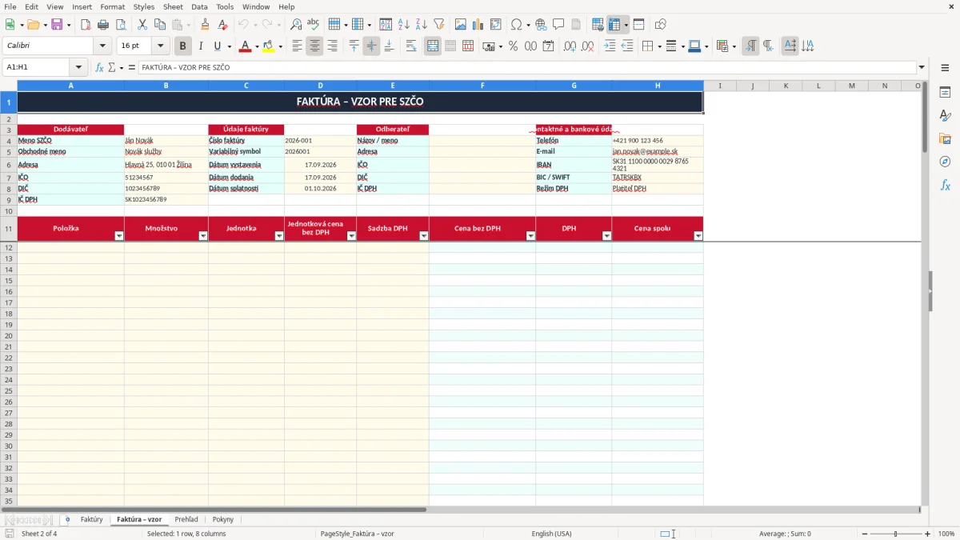This screenshot has width=960, height=540.
Task: Format cells as percent
Action: tap(514, 46)
